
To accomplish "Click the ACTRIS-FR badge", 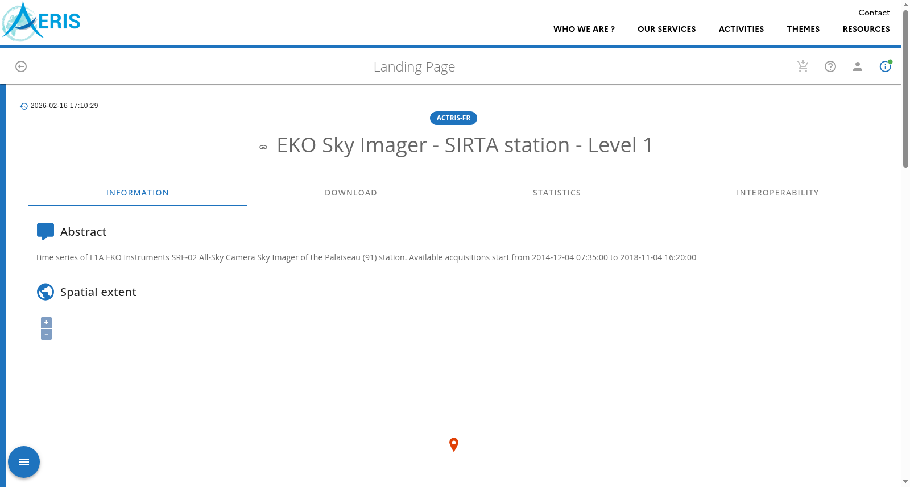I will (453, 118).
